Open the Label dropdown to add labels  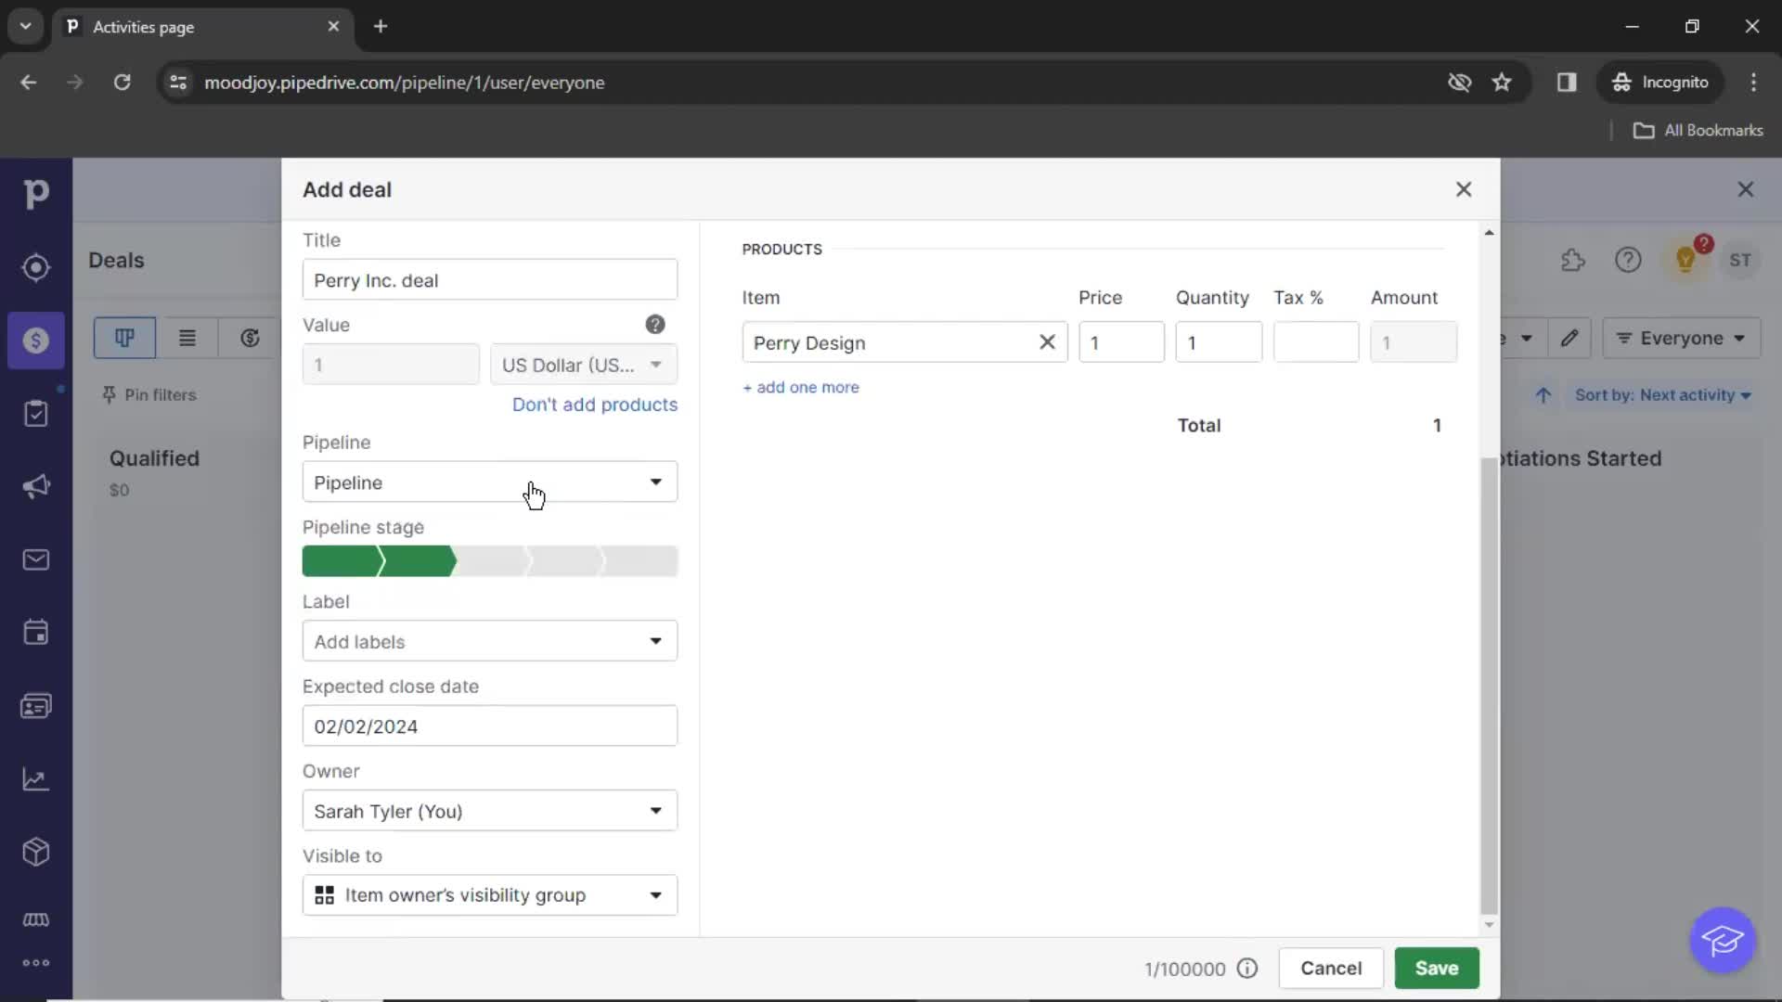click(489, 641)
